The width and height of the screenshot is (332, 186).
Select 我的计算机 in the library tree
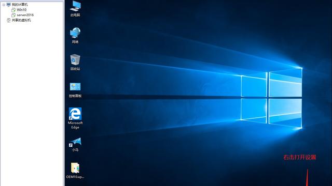[20, 5]
